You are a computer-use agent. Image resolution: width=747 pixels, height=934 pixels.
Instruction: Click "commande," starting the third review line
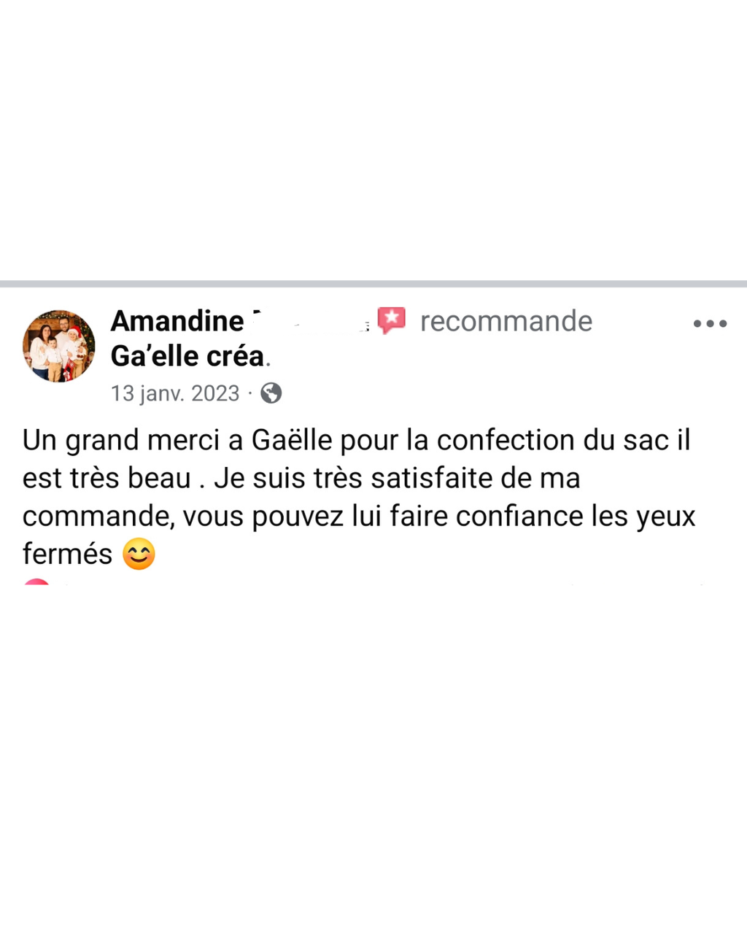[x=98, y=516]
